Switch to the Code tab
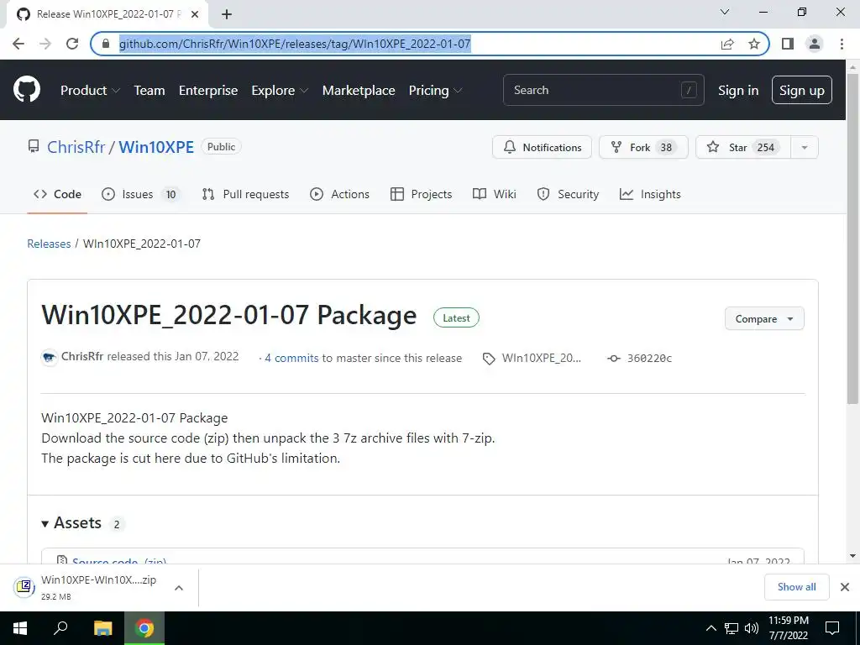Viewport: 860px width, 645px height. 57,194
